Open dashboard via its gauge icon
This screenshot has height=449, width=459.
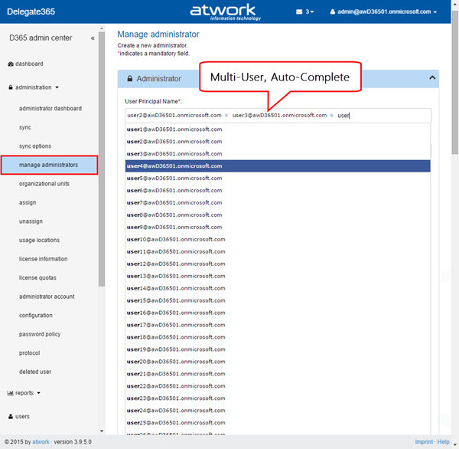(11, 64)
